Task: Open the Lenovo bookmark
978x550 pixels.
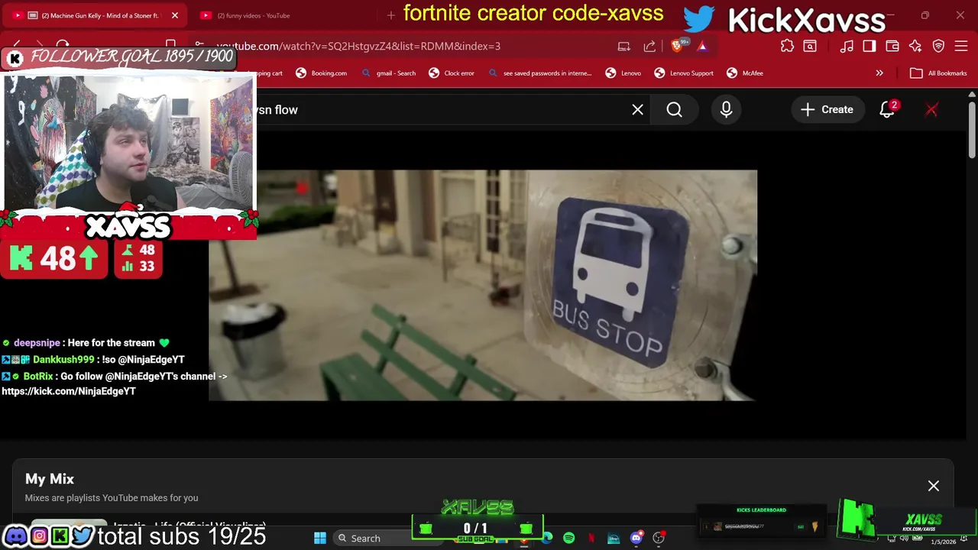Action: [x=623, y=73]
